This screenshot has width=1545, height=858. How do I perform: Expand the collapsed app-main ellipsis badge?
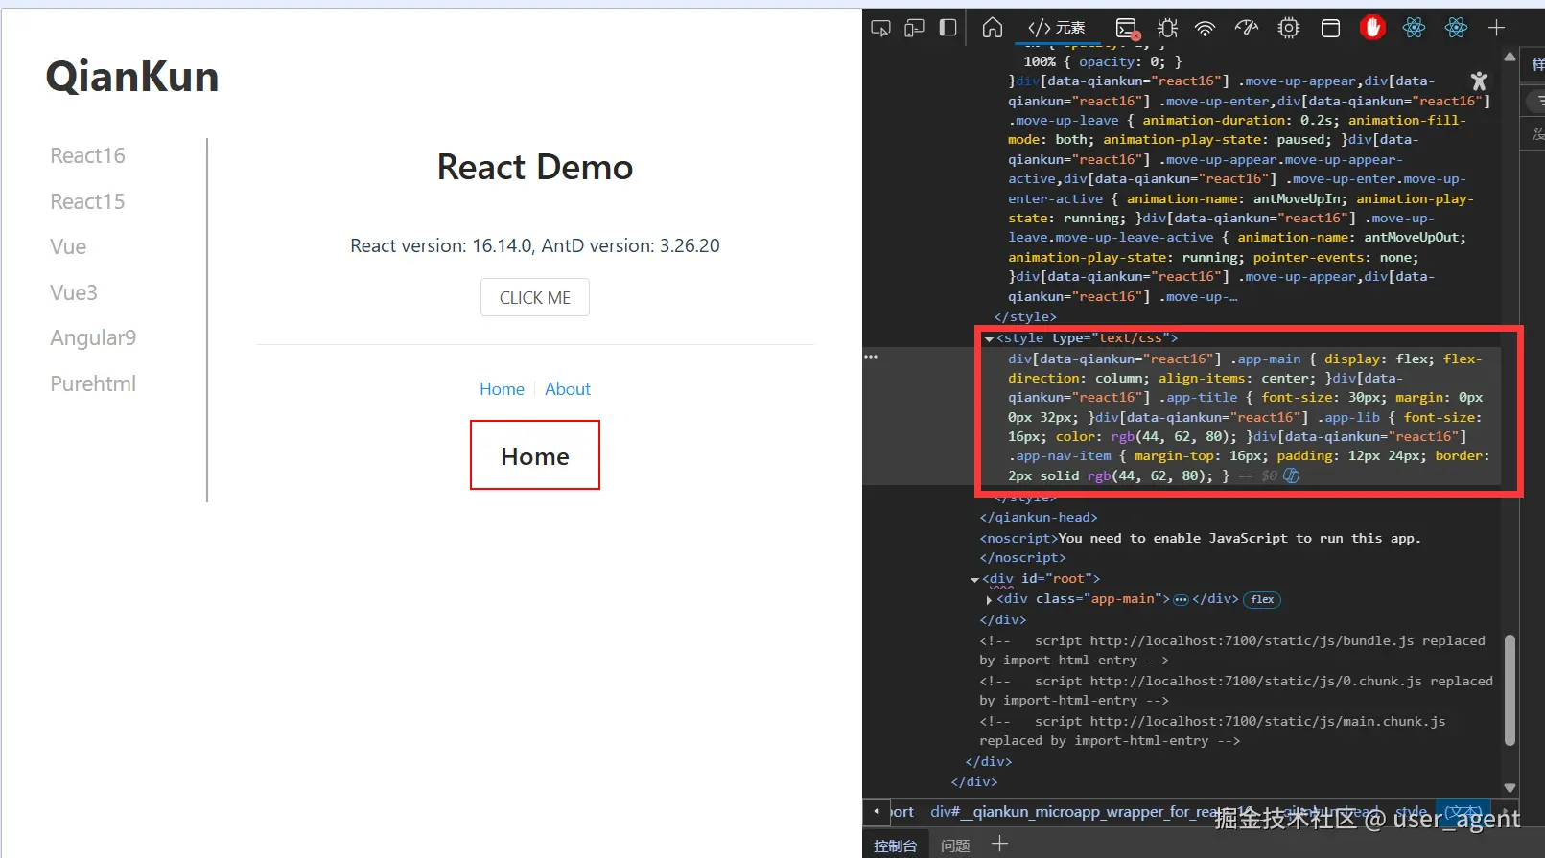pos(1181,600)
